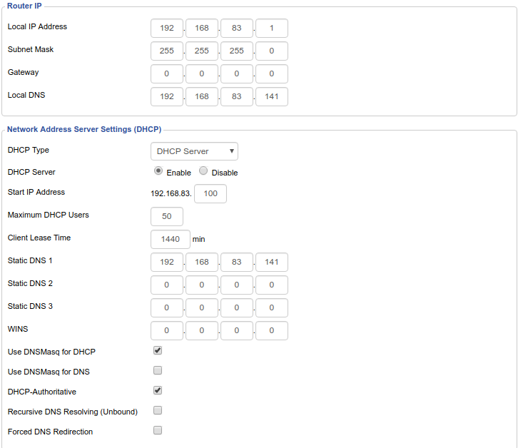The width and height of the screenshot is (518, 448).
Task: Click the first octet of Gateway
Action: point(167,74)
